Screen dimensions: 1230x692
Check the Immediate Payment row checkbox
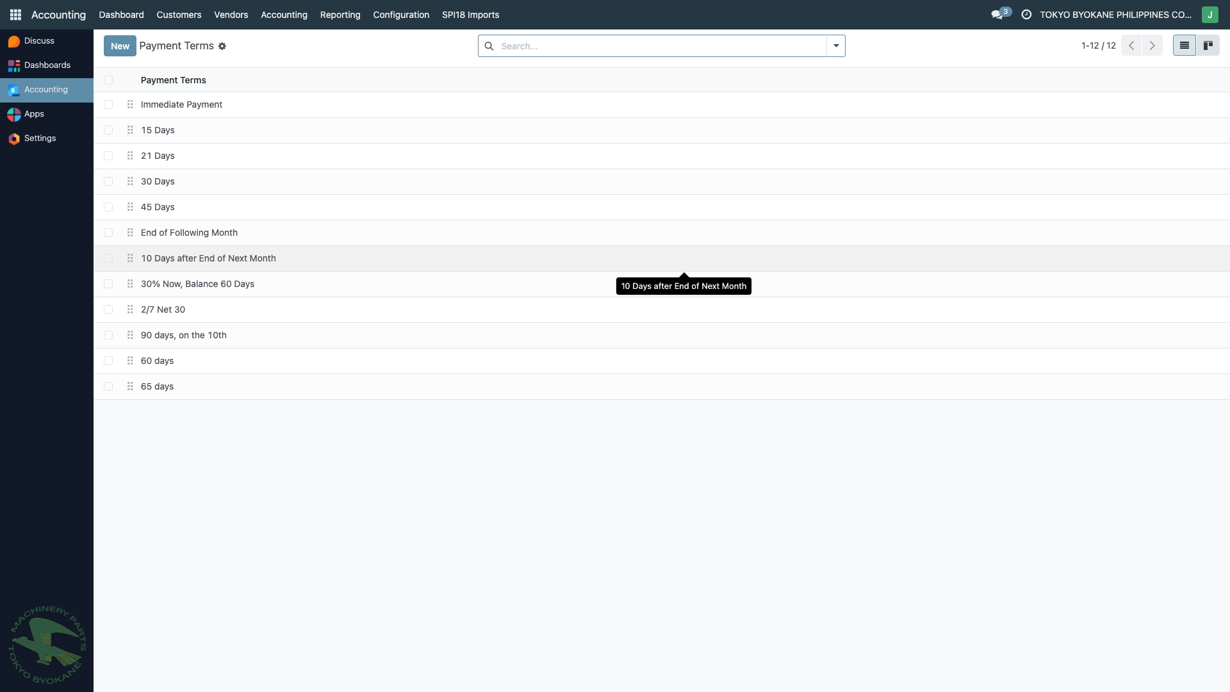(108, 104)
